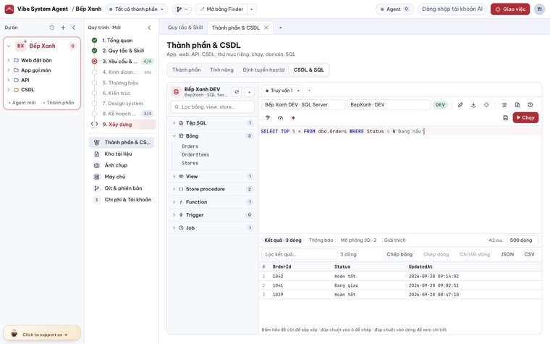Screen dimensions: 550x344
Task: Open Git & phiên bản section
Action: click(x=122, y=188)
